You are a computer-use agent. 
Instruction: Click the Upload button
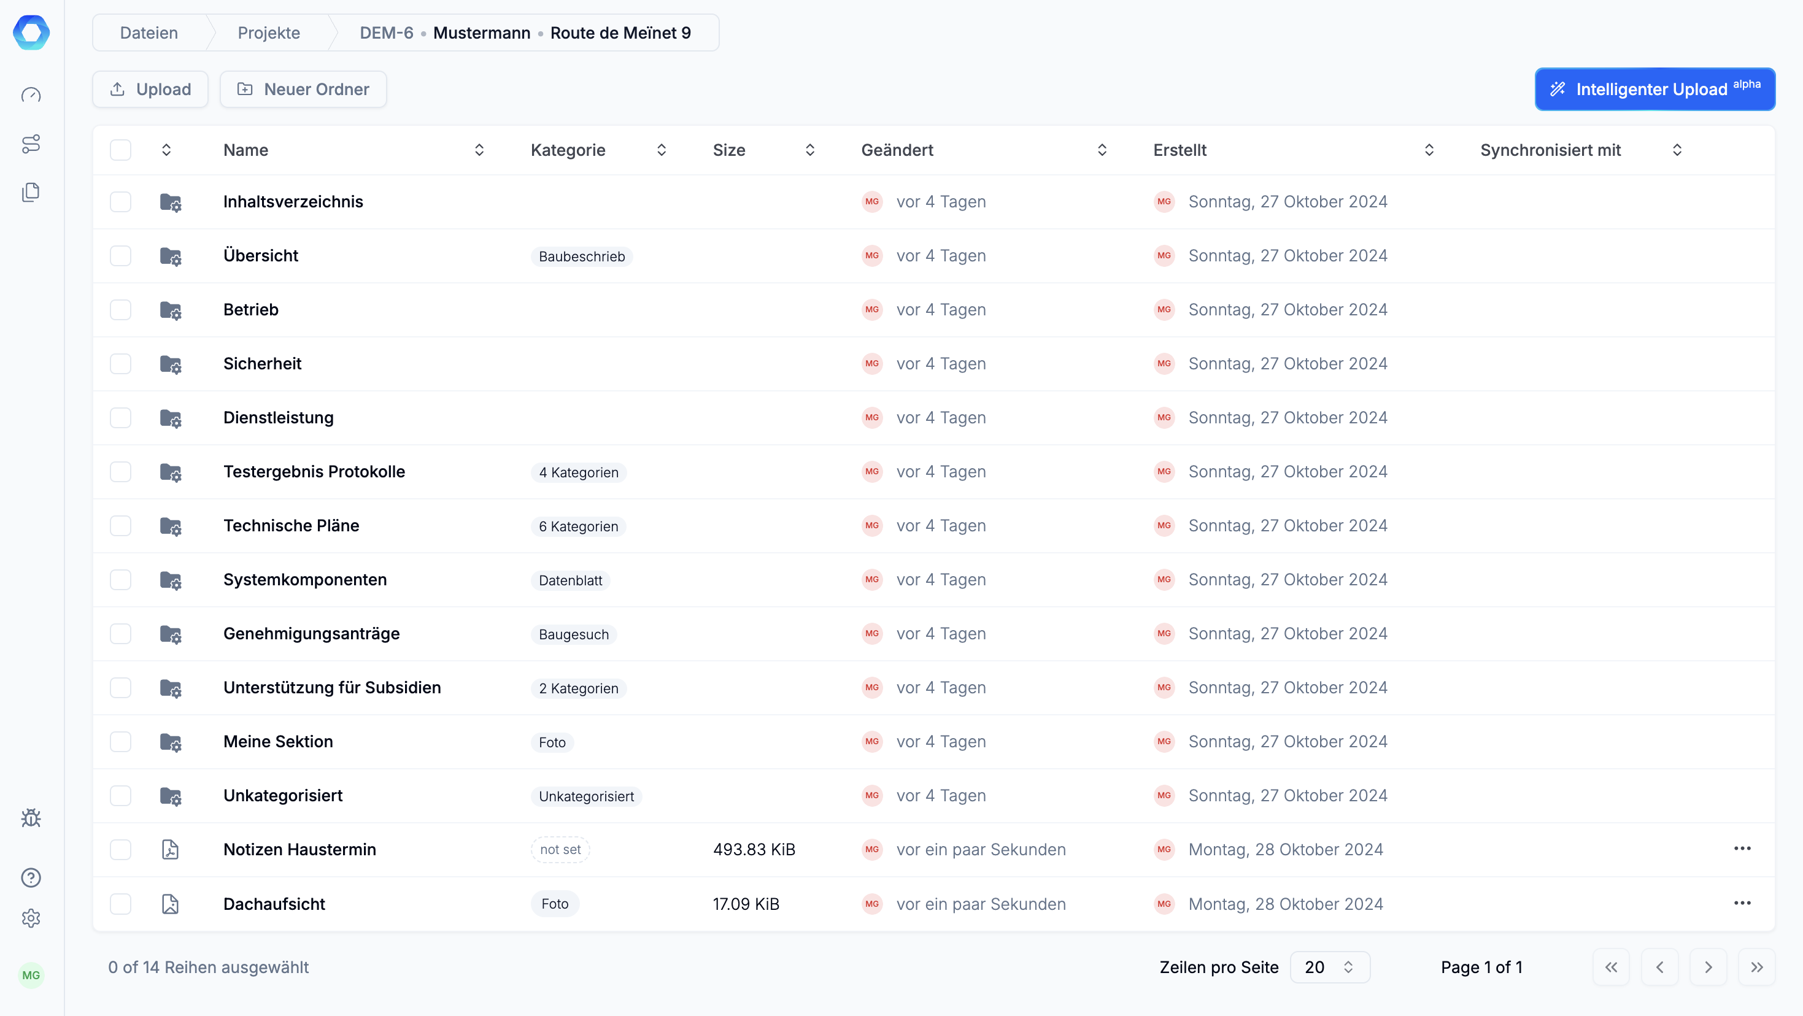coord(150,89)
